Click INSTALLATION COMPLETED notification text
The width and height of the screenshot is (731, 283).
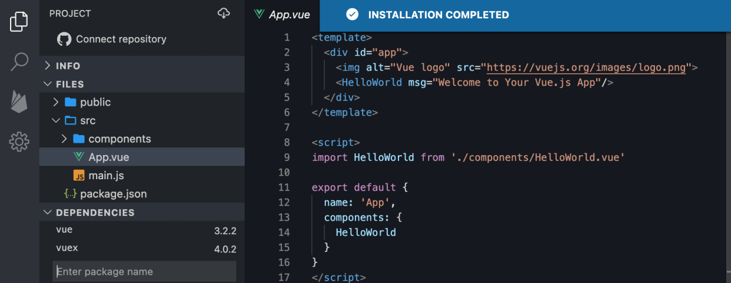(439, 15)
